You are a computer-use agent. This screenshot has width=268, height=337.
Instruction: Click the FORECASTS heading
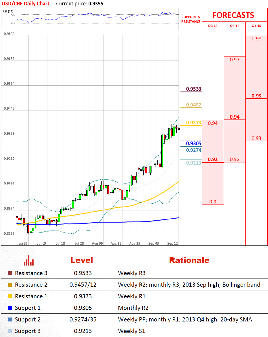[x=233, y=15]
